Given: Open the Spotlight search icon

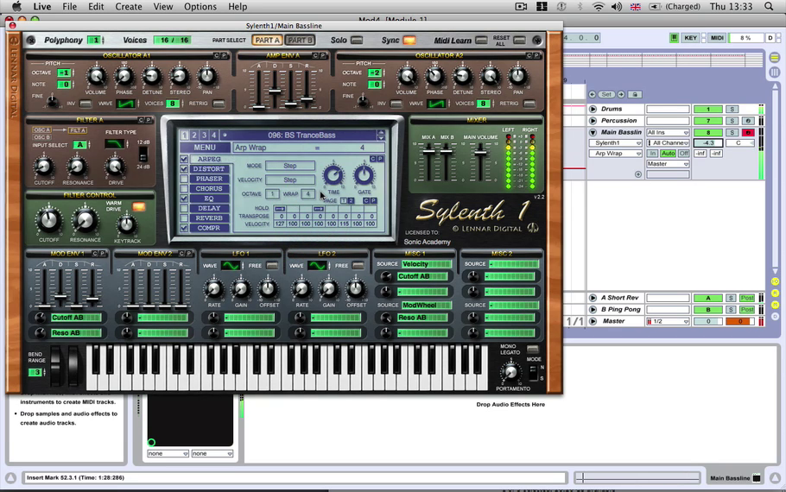Looking at the screenshot, I should tap(769, 7).
